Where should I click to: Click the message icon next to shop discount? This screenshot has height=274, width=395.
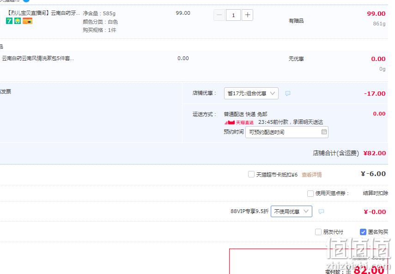pos(288,93)
